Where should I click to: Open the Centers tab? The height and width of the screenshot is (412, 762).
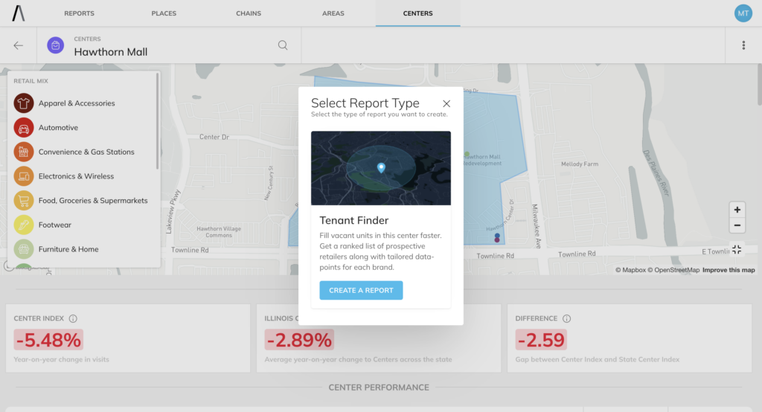pyautogui.click(x=418, y=13)
